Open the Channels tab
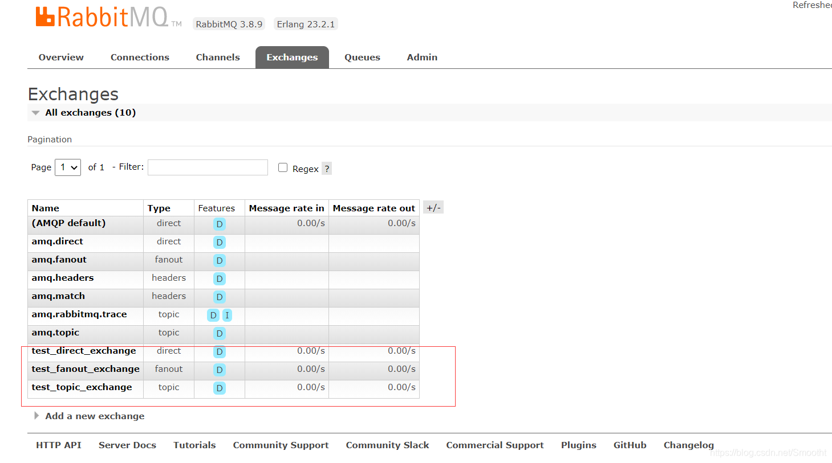Viewport: 832px width, 463px height. point(218,58)
